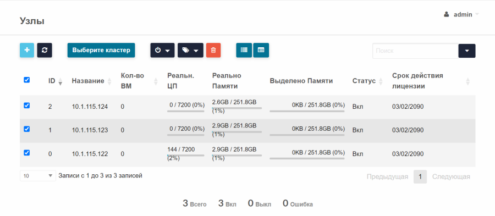495x216 pixels.
Task: Sort the table by Статус column
Action: (x=381, y=81)
